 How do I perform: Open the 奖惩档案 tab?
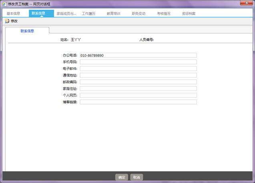189,13
